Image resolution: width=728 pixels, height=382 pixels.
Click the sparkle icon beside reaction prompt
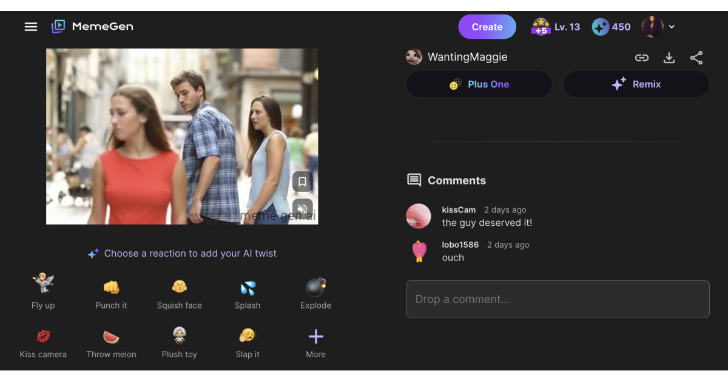pos(93,254)
